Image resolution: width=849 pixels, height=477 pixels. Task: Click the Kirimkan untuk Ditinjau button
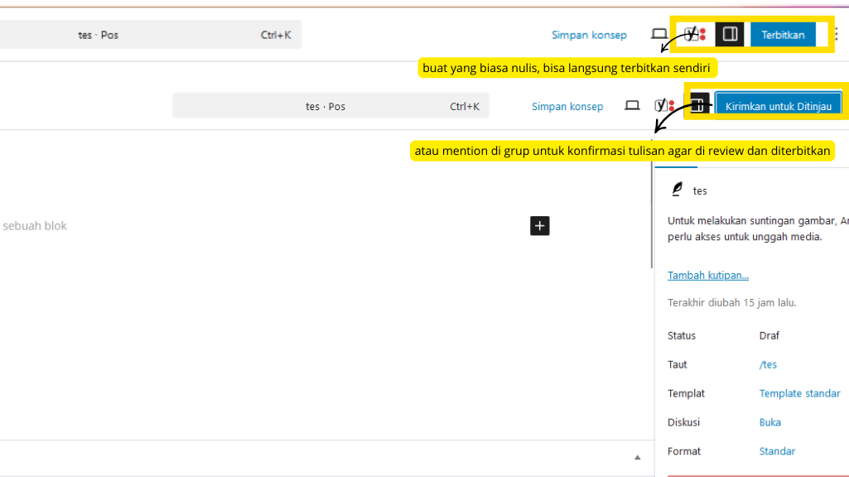tap(778, 106)
